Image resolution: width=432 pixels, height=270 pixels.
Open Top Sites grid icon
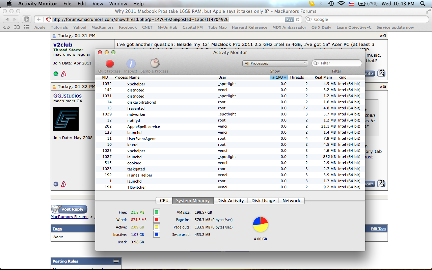pyautogui.click(x=27, y=27)
